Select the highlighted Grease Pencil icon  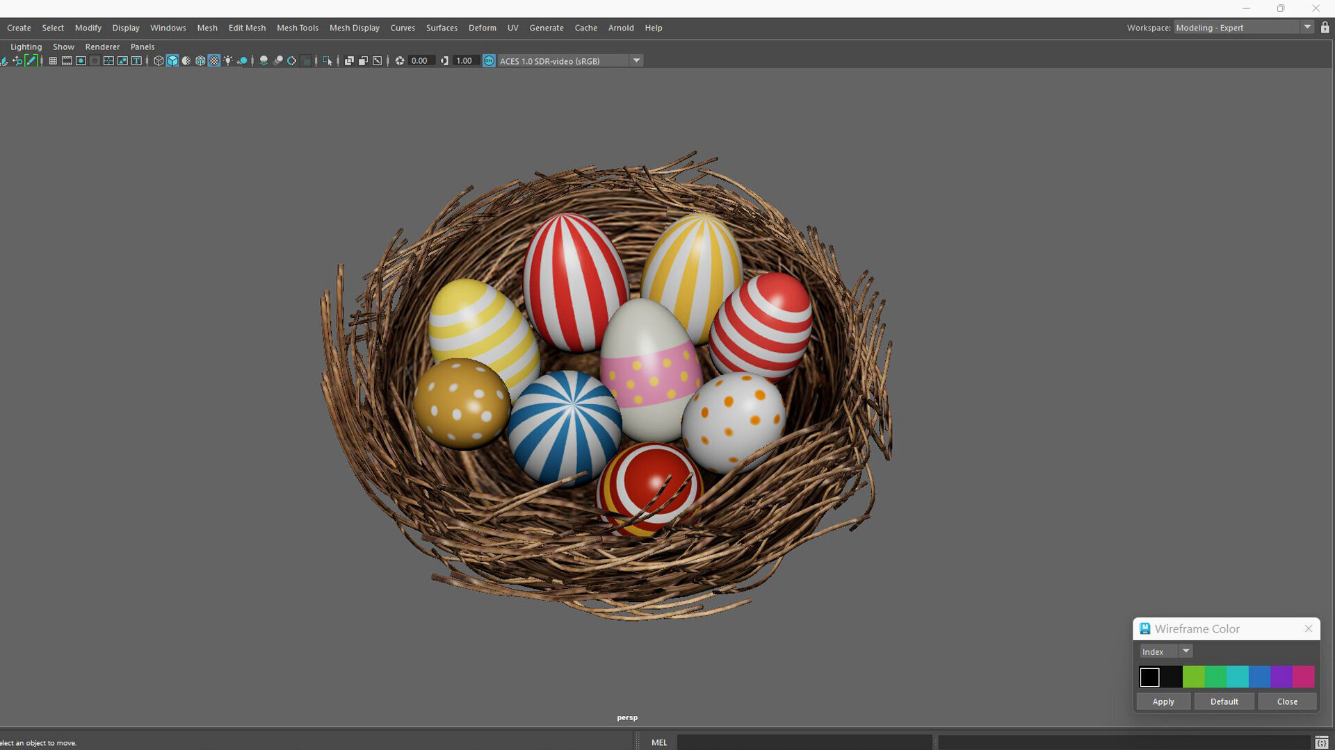[31, 60]
